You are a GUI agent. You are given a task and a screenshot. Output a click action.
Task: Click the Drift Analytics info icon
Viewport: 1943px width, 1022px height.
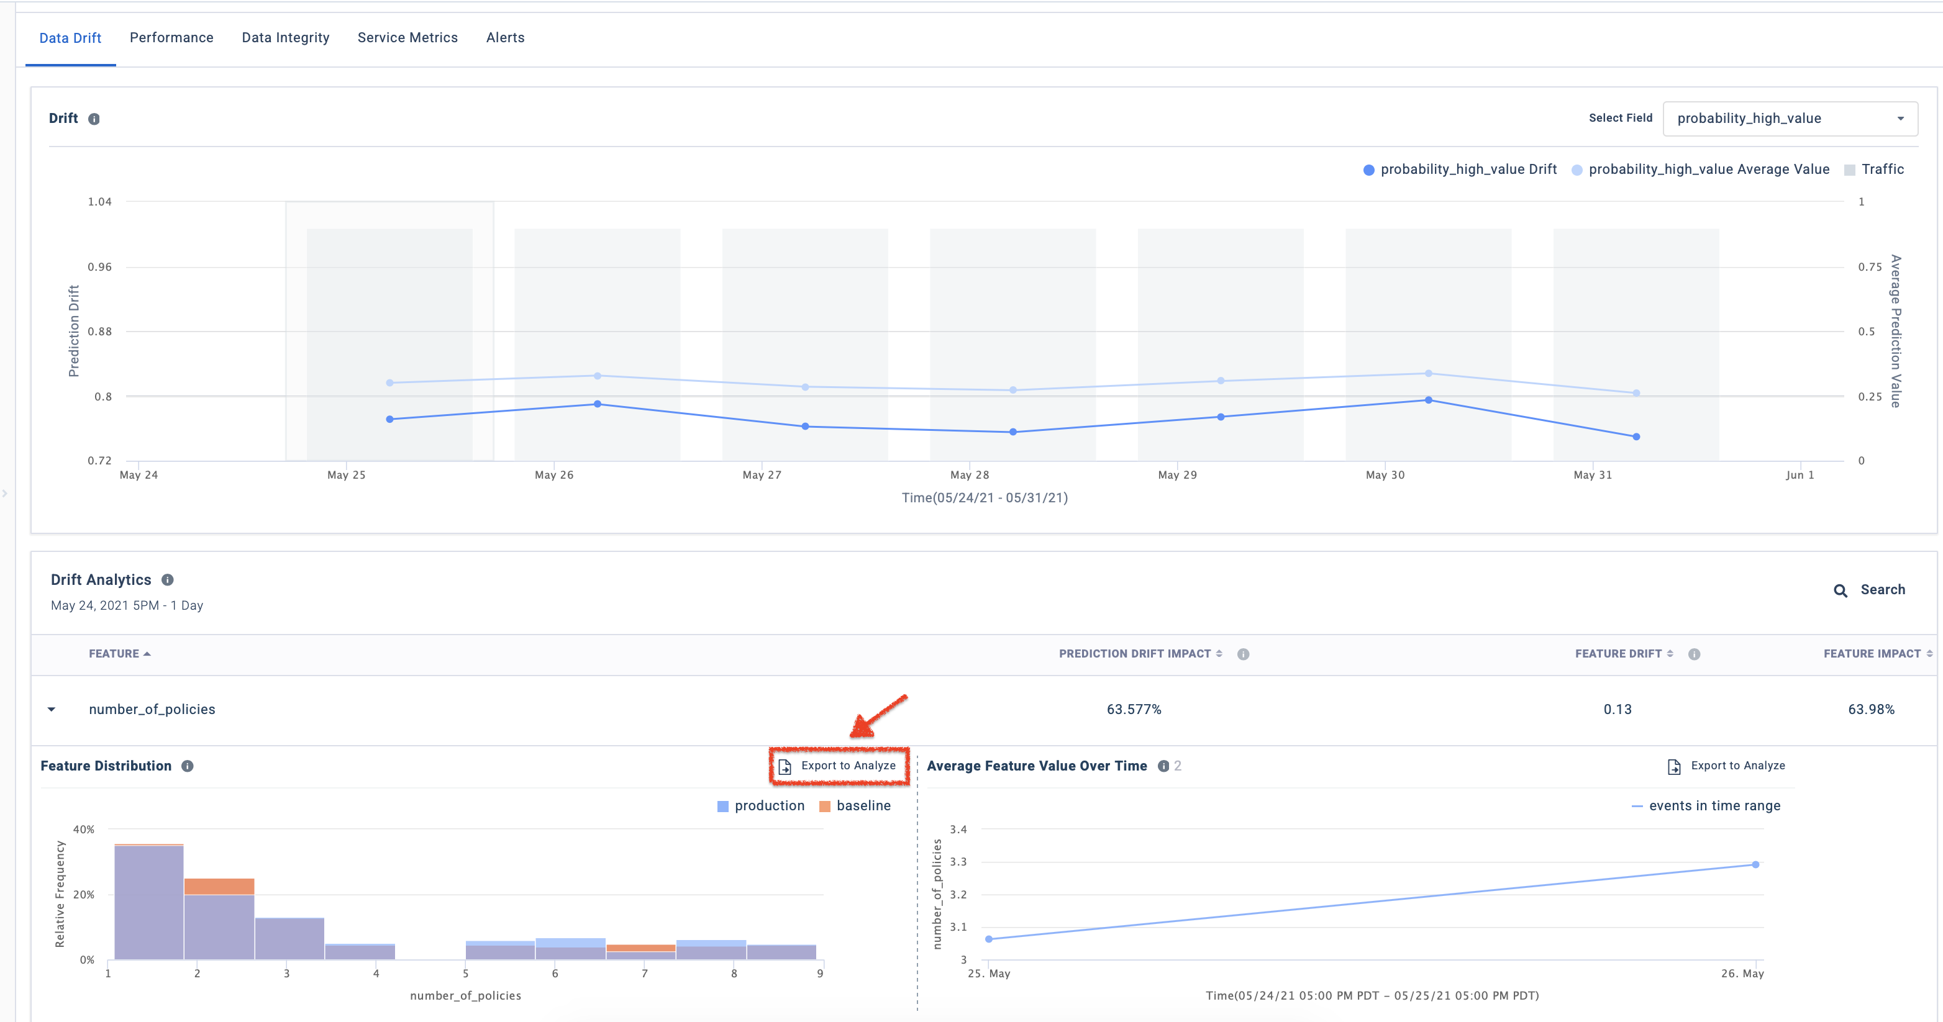168,579
